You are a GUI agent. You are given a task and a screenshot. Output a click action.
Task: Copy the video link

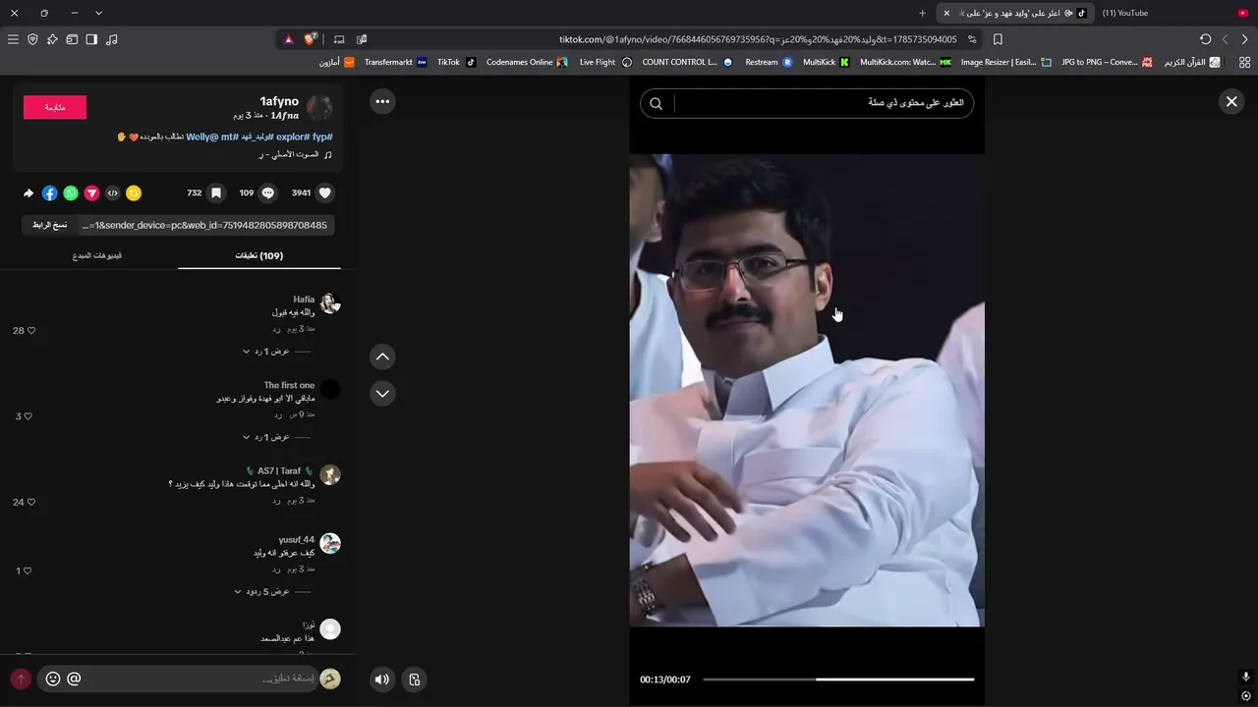coord(49,225)
